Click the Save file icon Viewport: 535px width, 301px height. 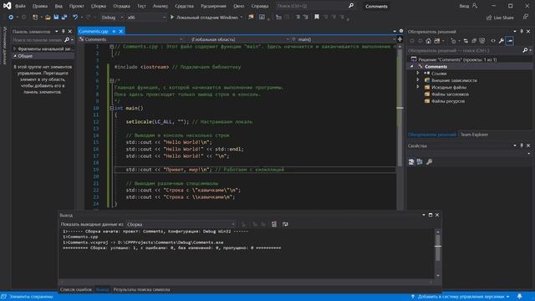click(56, 17)
